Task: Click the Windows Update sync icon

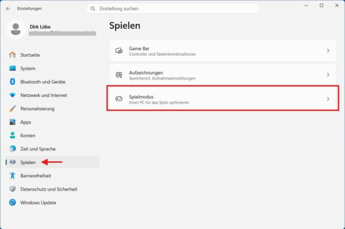Action: [13, 202]
